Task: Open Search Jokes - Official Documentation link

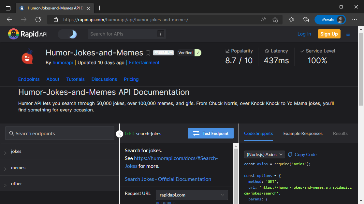Action: (x=168, y=179)
